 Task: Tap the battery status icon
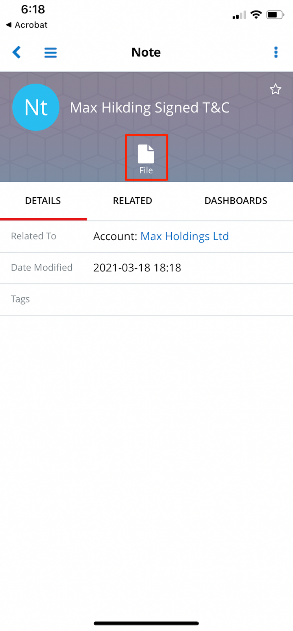(x=275, y=15)
